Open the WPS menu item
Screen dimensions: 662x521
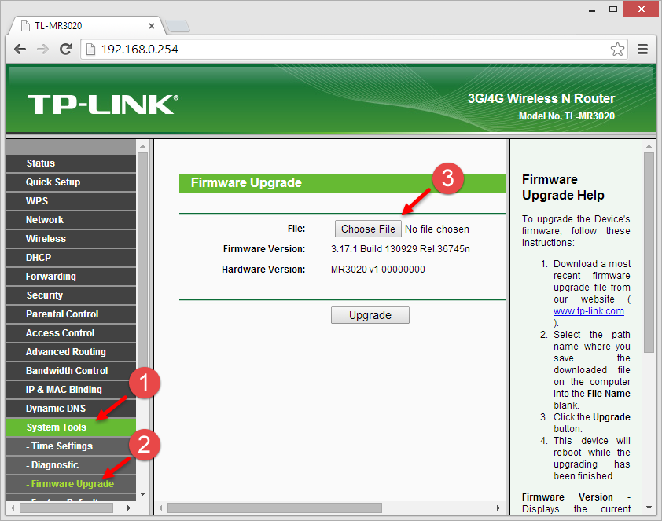(71, 201)
